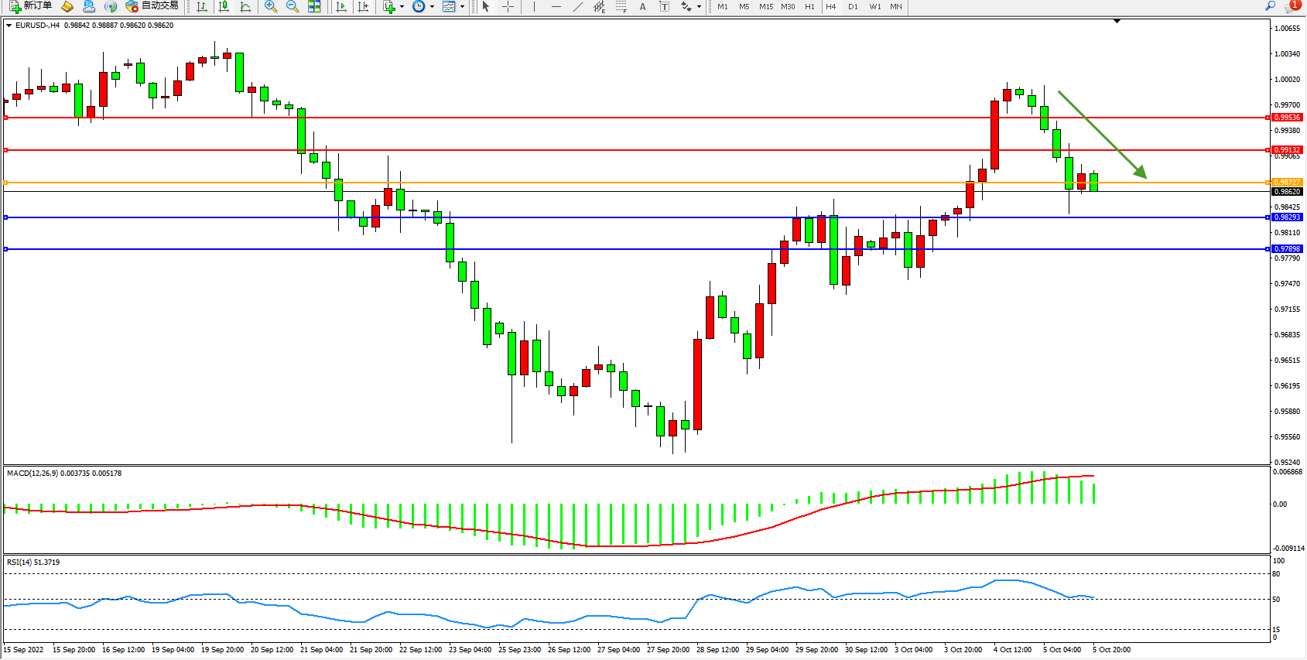Open the indicators list dropdown arrow
This screenshot has height=660, width=1307.
[x=402, y=6]
